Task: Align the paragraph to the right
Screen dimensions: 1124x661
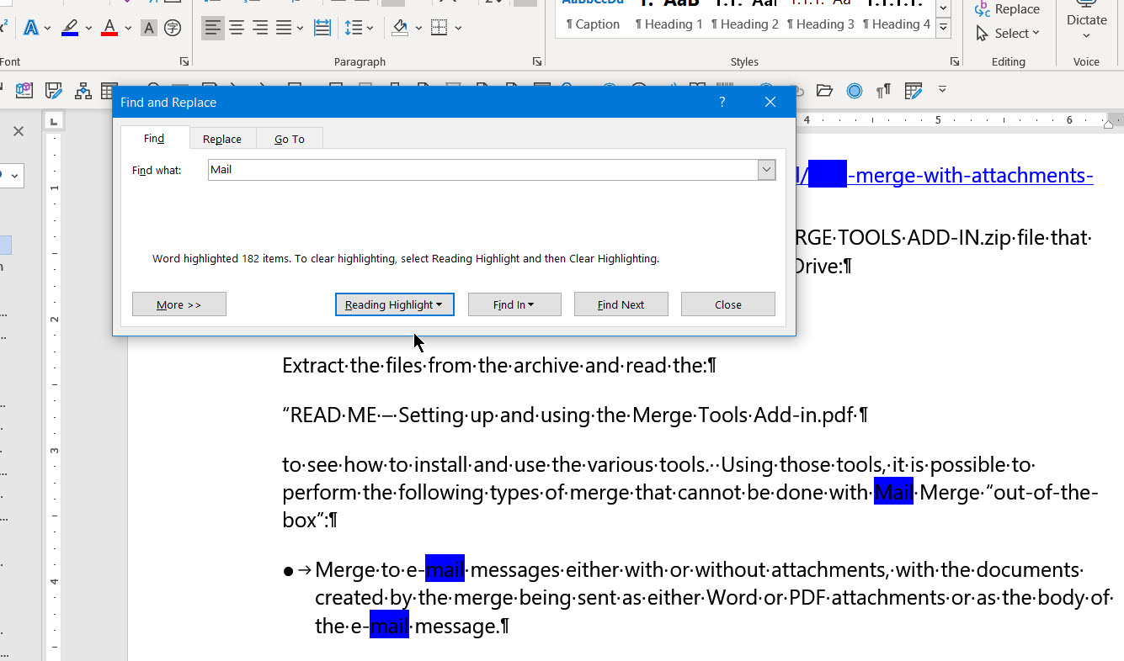Action: tap(260, 28)
